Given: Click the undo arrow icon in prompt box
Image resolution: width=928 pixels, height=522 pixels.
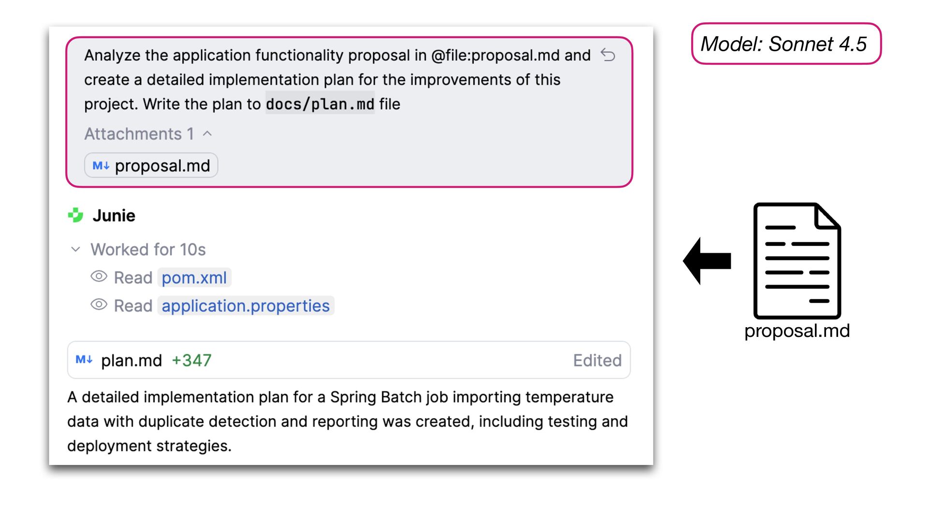Looking at the screenshot, I should pos(608,55).
